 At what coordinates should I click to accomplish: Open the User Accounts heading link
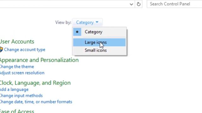[17, 41]
